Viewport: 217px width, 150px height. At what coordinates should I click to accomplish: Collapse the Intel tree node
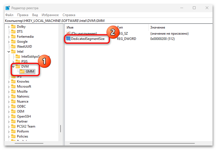click(x=9, y=52)
